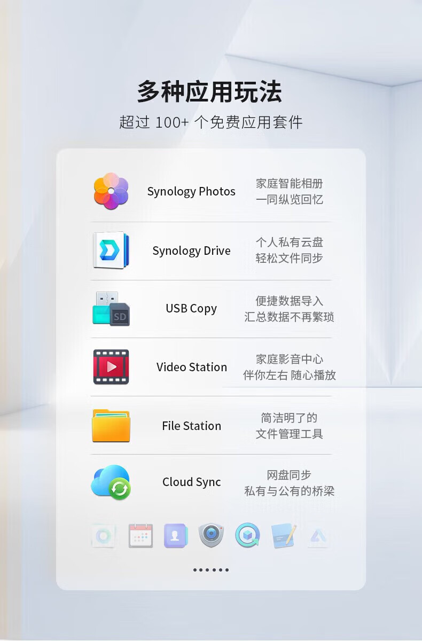Click the 超过 100+ 个免费应用套件 subtitle
The width and height of the screenshot is (422, 641).
pyautogui.click(x=211, y=122)
